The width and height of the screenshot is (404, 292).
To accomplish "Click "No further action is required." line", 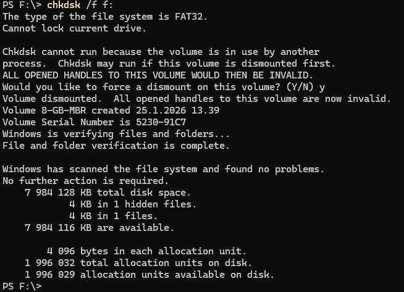I will tap(85, 181).
